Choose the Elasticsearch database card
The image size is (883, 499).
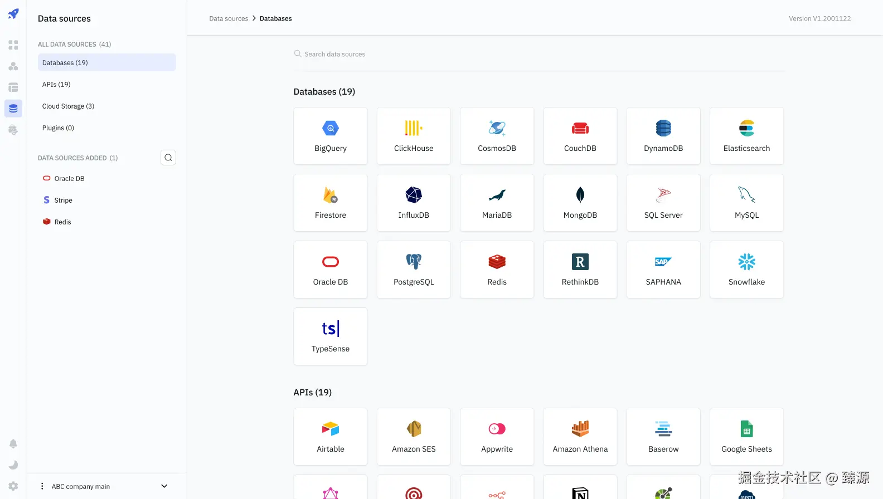(747, 136)
